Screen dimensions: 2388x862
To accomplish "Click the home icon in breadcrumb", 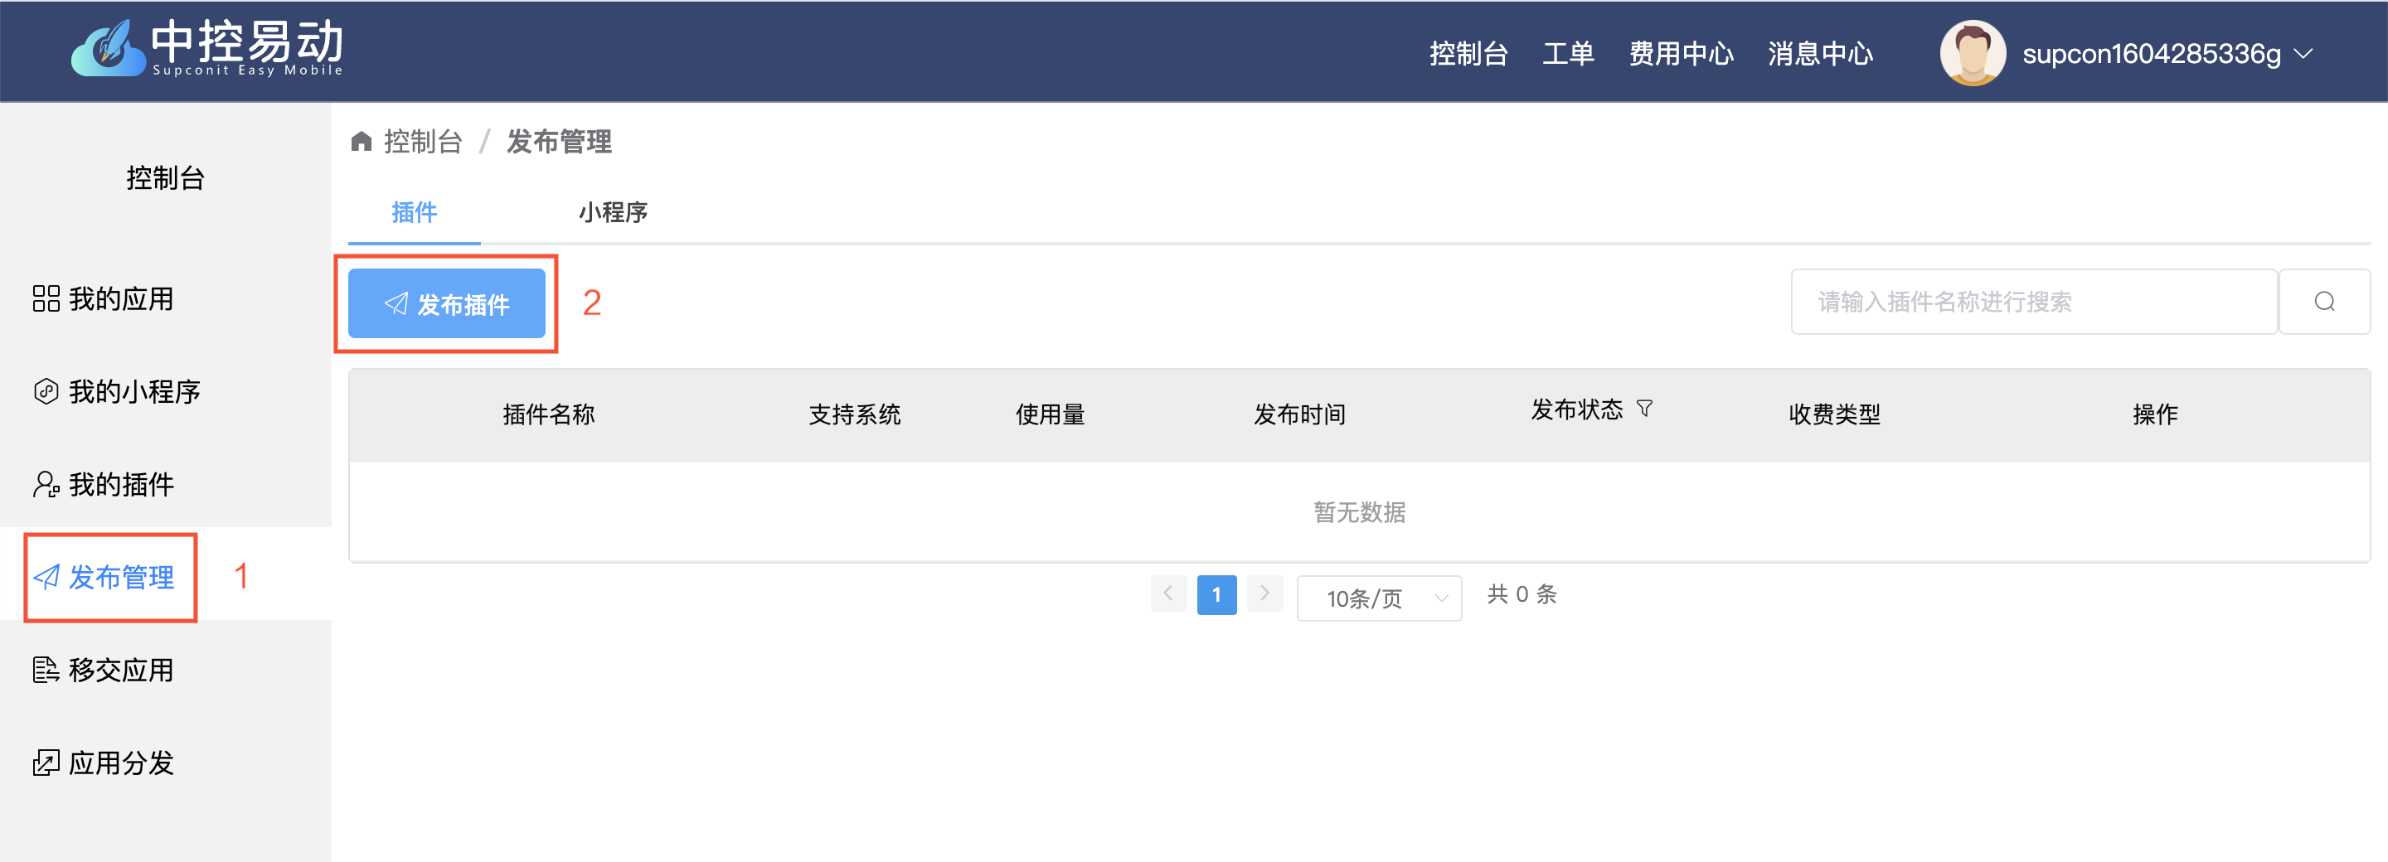I will pos(362,141).
